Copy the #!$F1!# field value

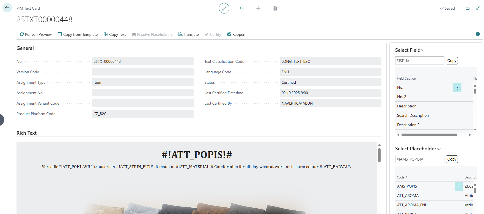coord(452,61)
